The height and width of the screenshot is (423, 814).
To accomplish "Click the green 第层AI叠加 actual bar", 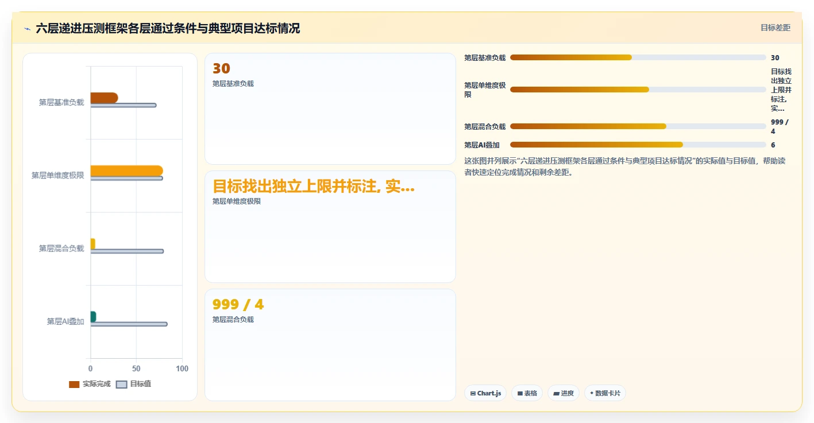I will pyautogui.click(x=93, y=317).
